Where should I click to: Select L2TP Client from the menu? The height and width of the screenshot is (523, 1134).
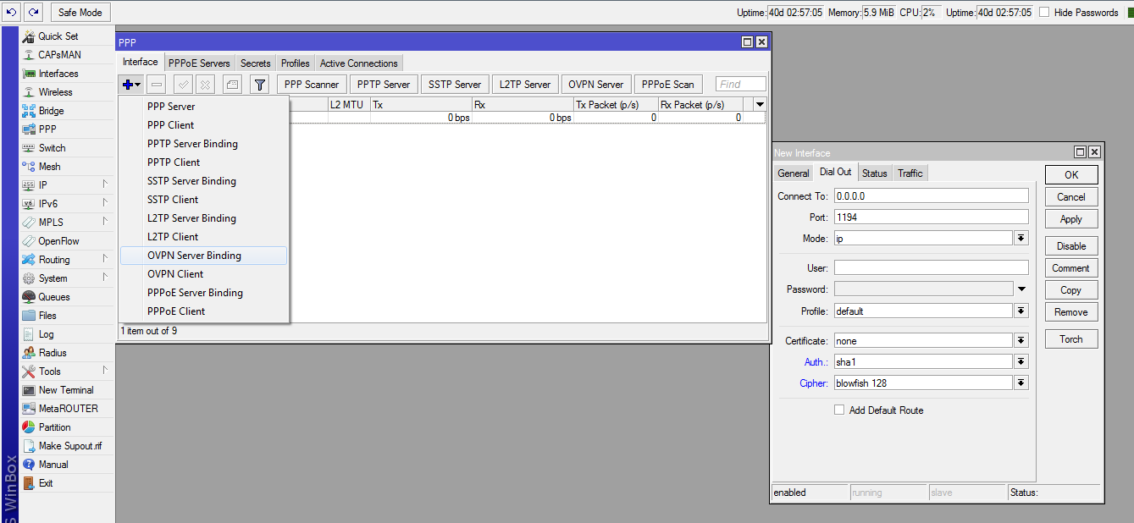203,237
